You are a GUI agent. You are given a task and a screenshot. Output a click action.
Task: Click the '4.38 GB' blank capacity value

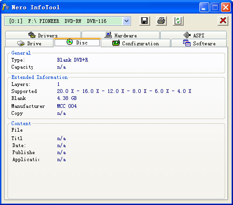[67, 98]
